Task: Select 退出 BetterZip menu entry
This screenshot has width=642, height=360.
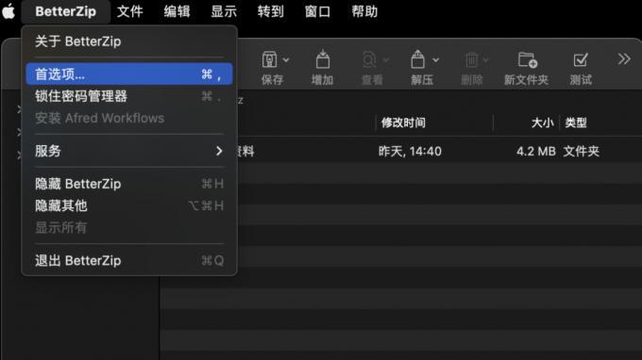Action: [129, 260]
